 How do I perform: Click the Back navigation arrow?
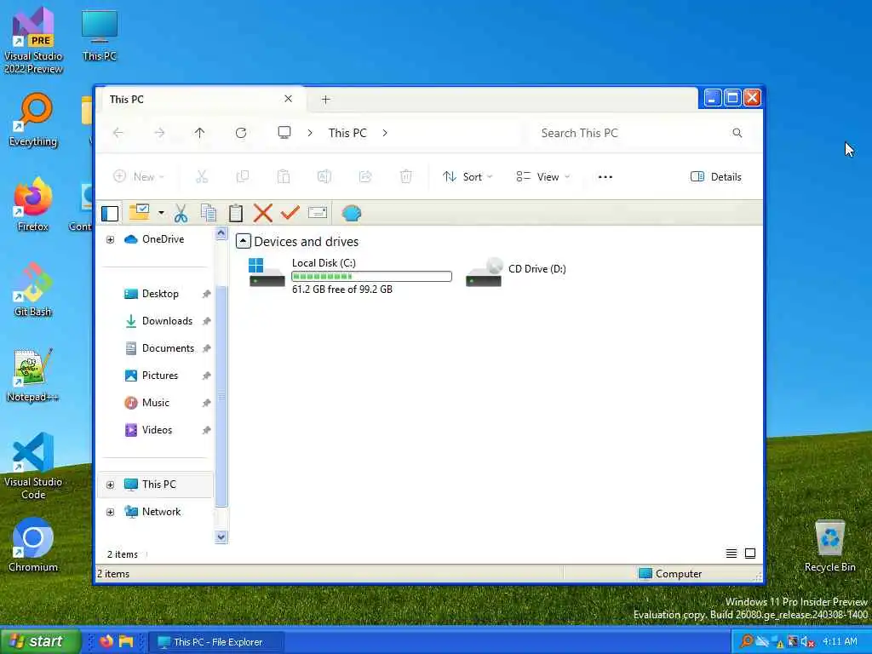[118, 133]
